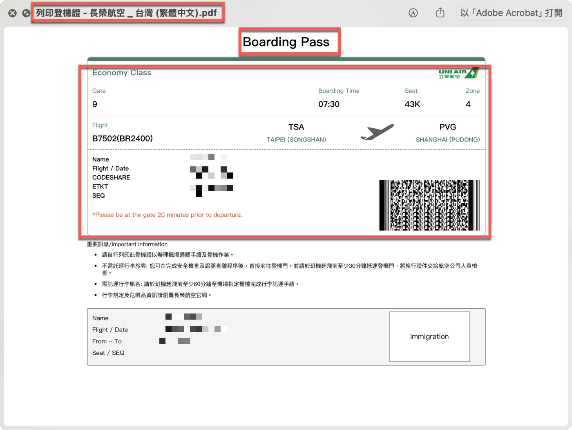Click the airplane icon between airports
The height and width of the screenshot is (430, 572).
377,132
